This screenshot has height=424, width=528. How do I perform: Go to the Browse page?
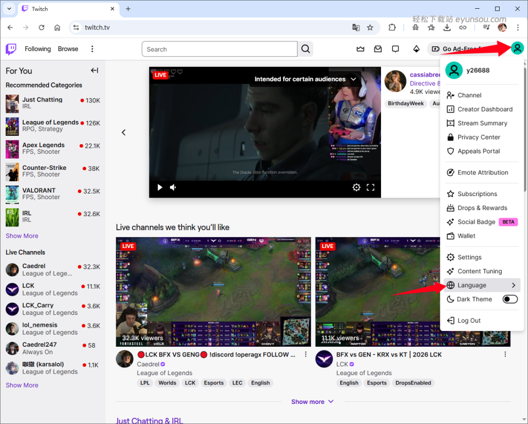[x=68, y=49]
